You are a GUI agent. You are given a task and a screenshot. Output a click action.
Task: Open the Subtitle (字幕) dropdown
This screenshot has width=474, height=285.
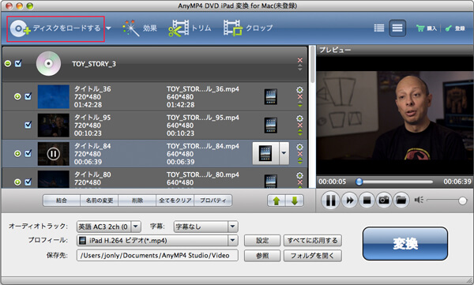206,227
